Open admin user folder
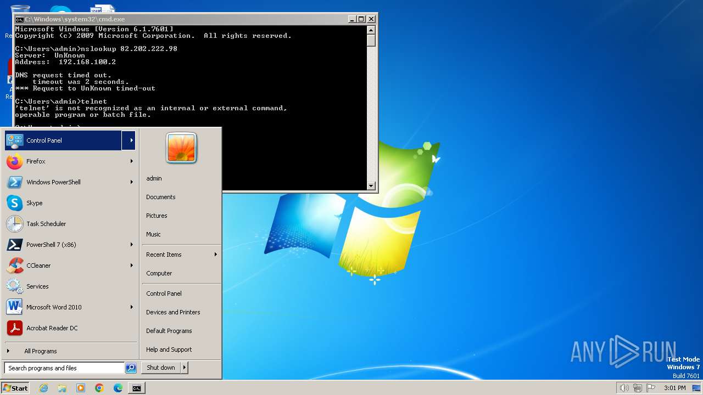This screenshot has height=395, width=703. (x=181, y=178)
